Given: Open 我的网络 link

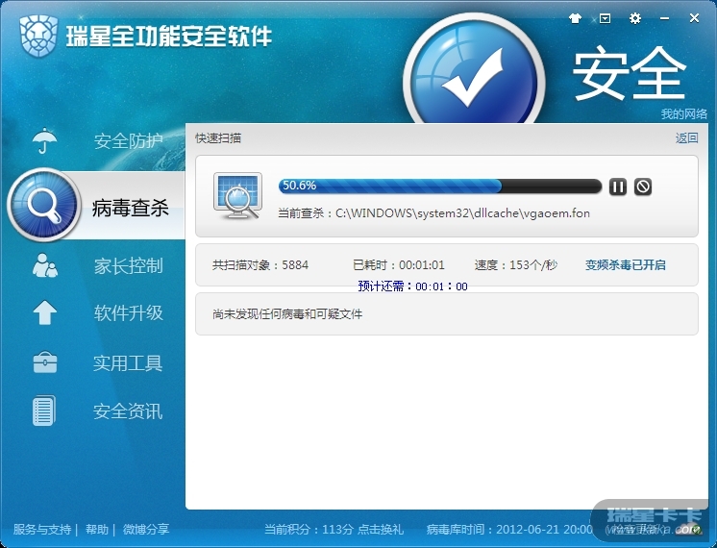Looking at the screenshot, I should (x=683, y=113).
